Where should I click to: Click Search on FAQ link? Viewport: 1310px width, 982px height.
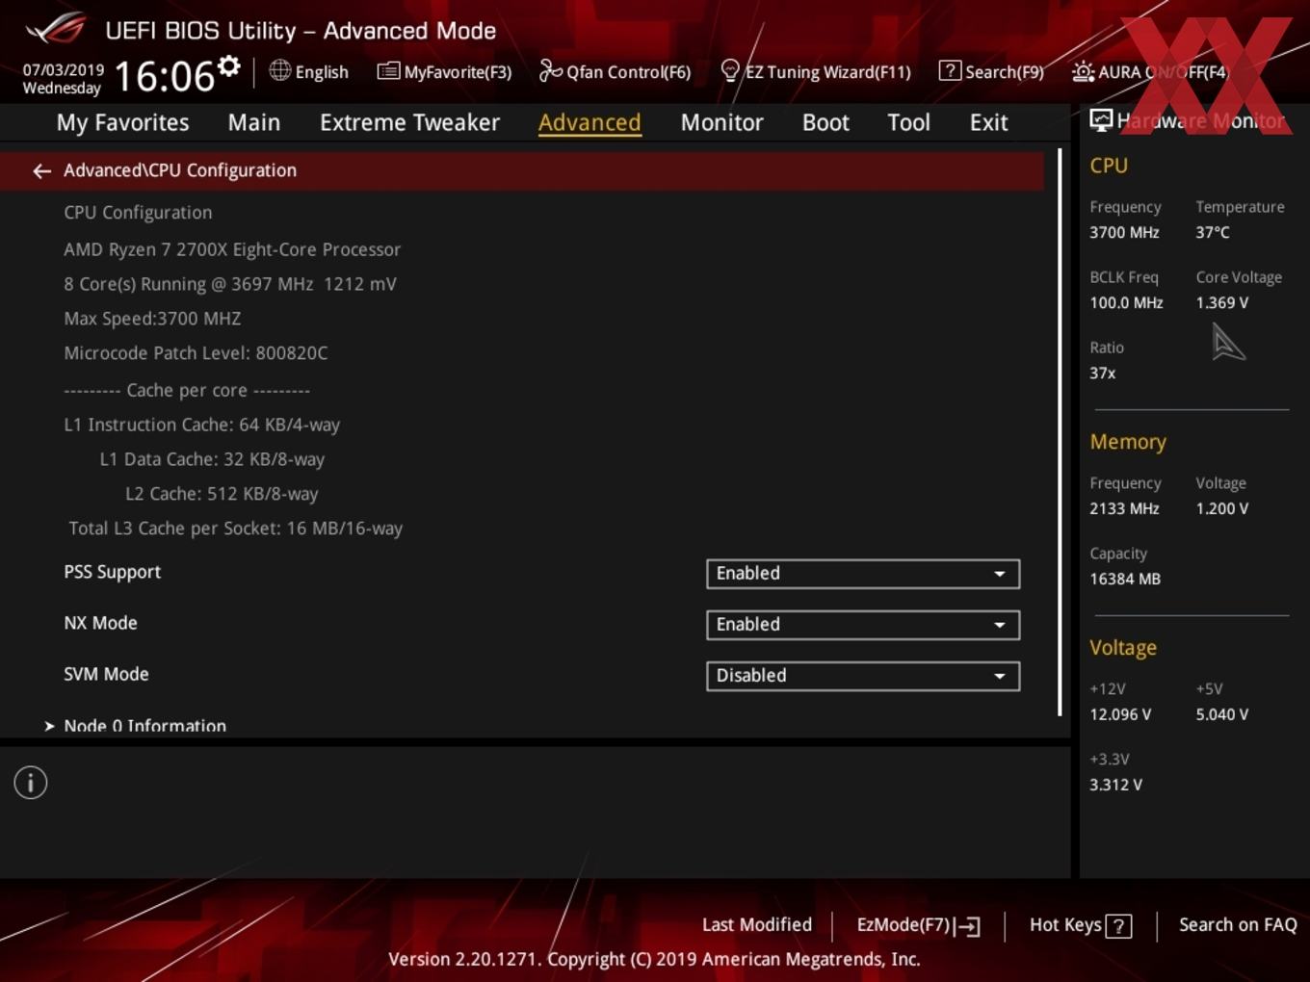tap(1238, 925)
